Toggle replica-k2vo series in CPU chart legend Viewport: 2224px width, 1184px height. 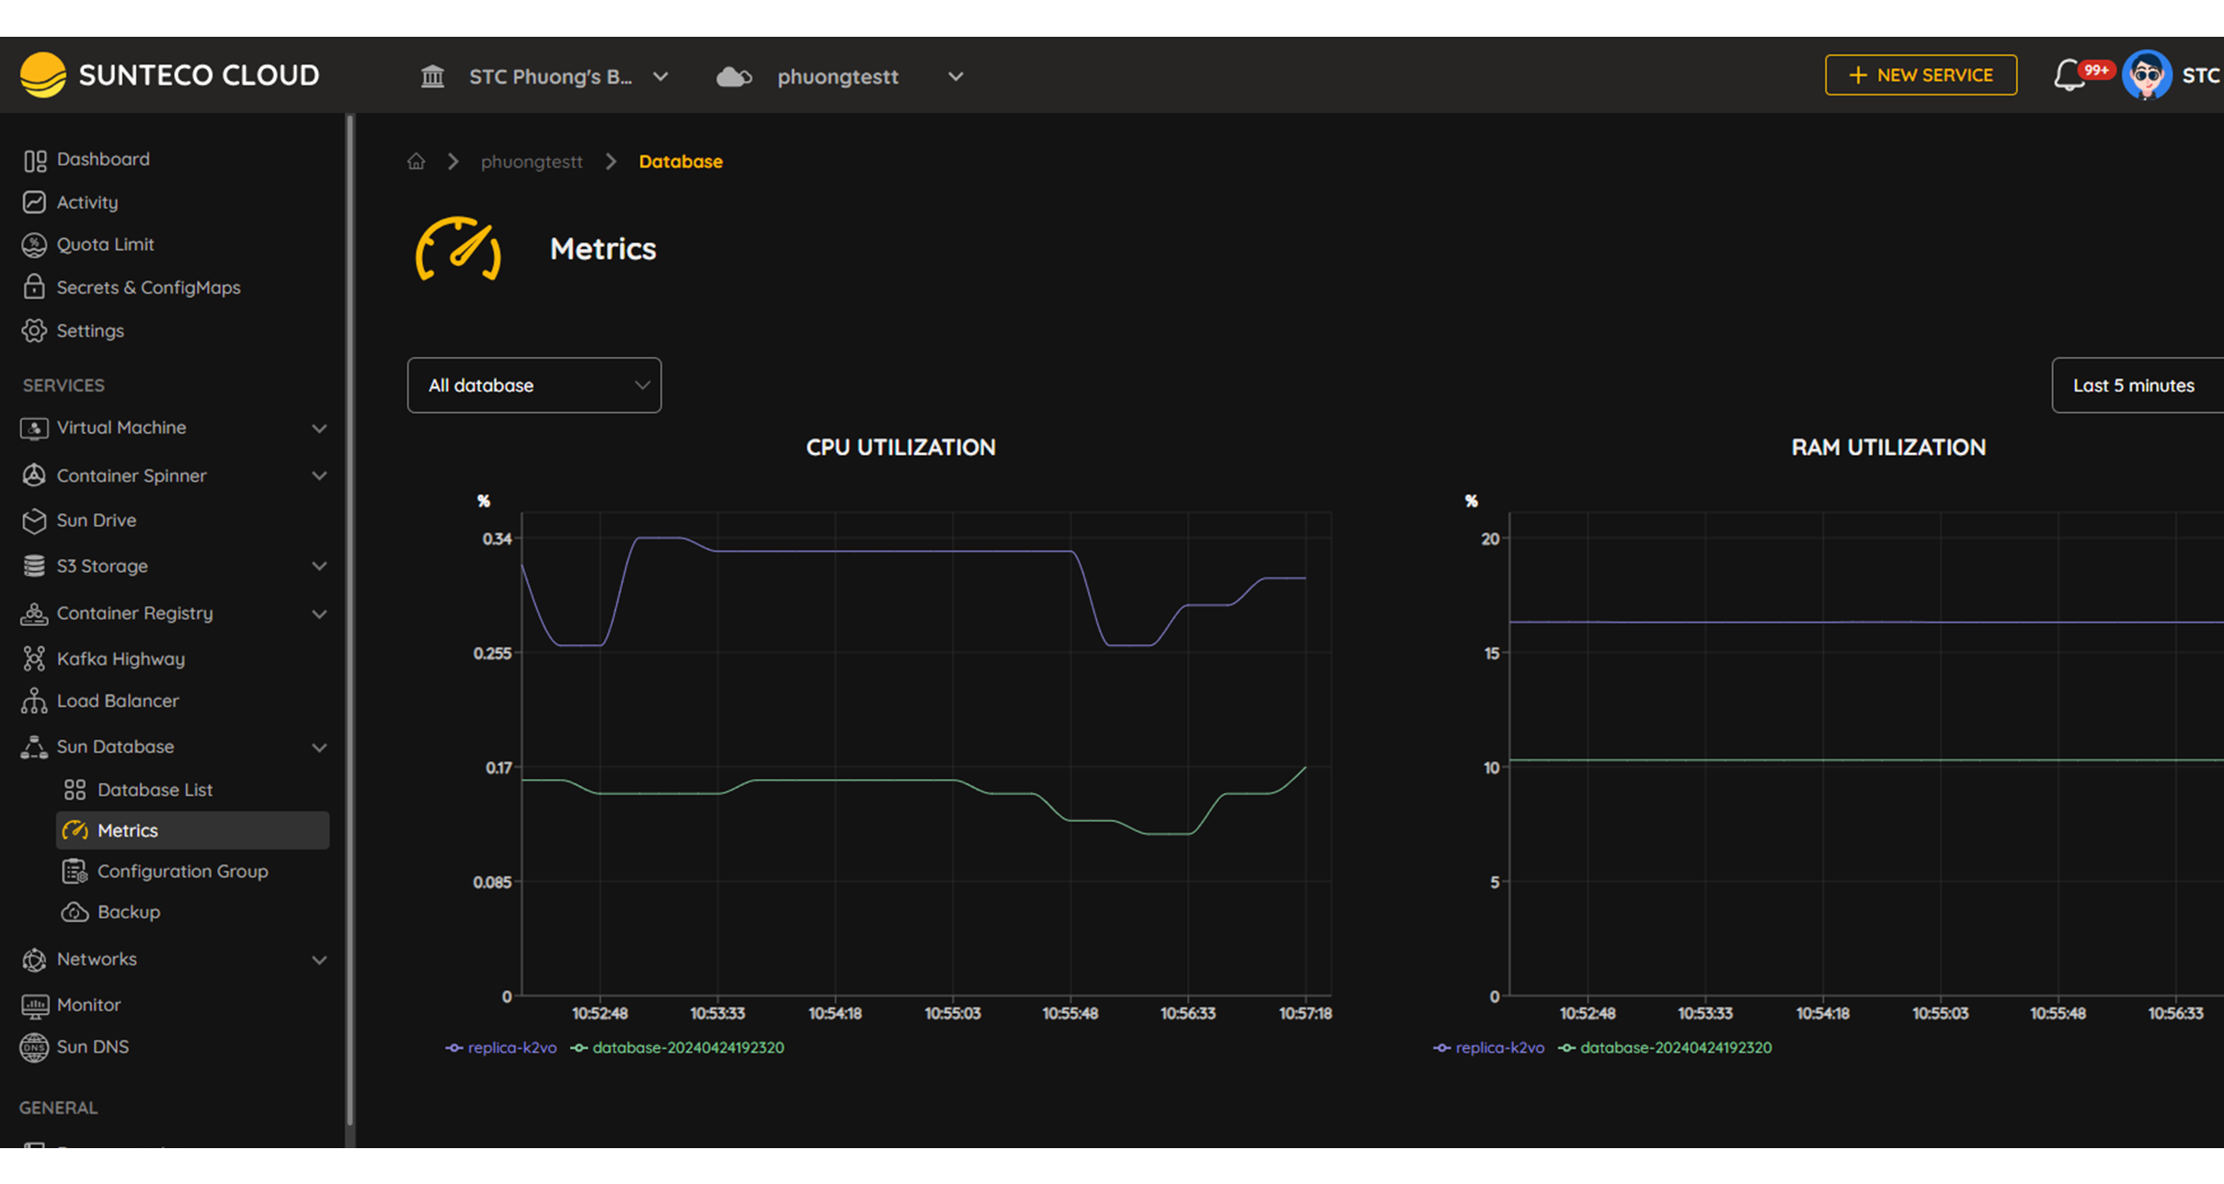coord(502,1048)
